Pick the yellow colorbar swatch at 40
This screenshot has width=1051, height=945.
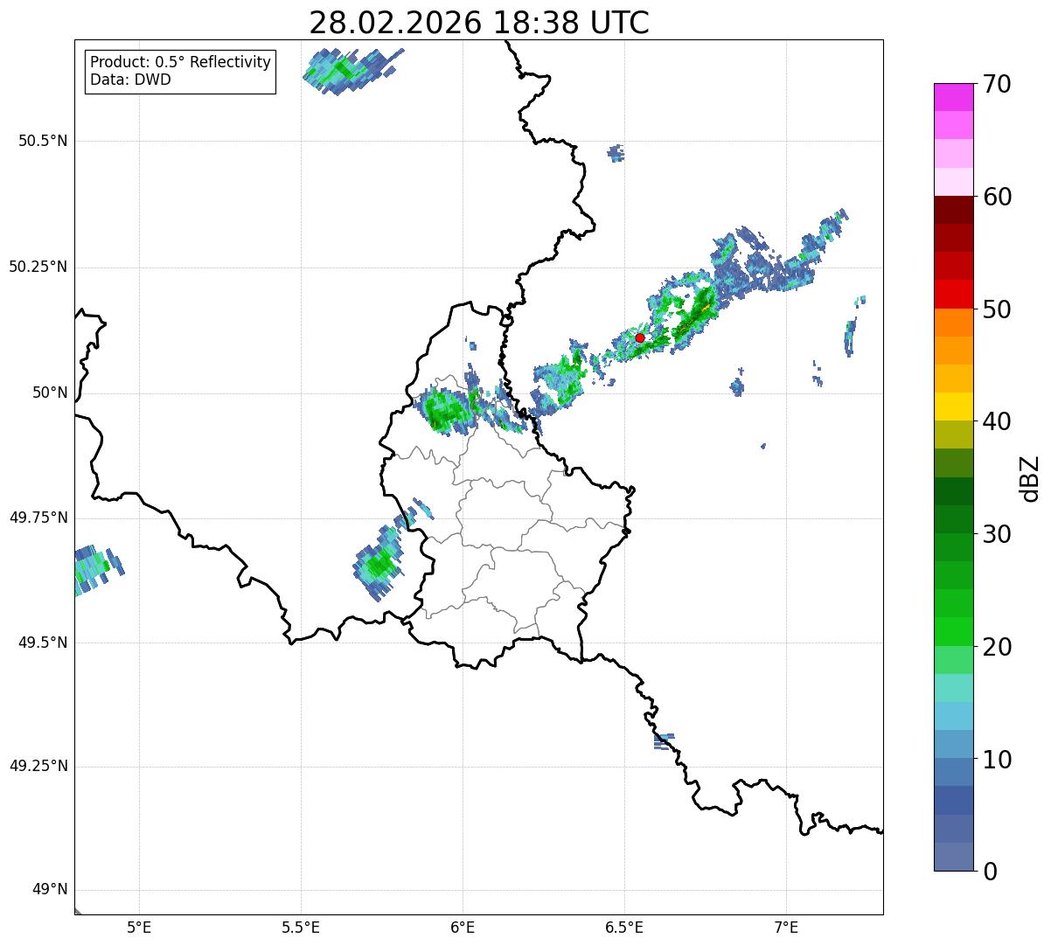pos(953,406)
